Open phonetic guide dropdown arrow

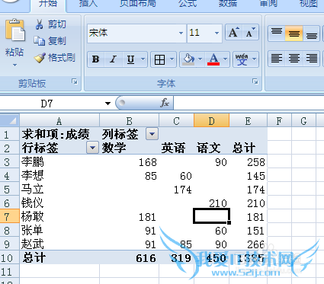tap(255, 59)
